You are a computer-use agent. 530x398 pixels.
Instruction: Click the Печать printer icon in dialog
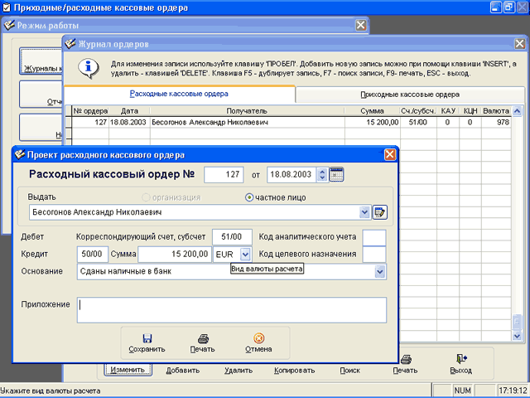click(202, 337)
